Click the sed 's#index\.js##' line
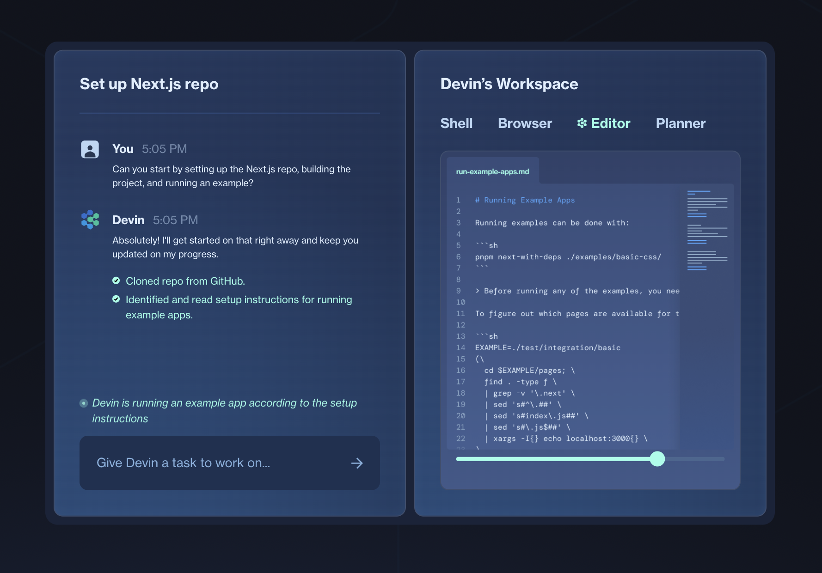This screenshot has height=573, width=822. tap(536, 416)
